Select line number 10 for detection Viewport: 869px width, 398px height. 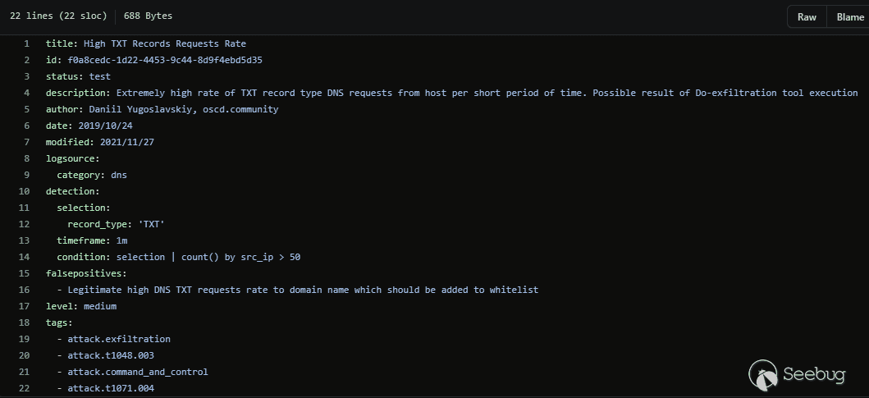(x=25, y=191)
